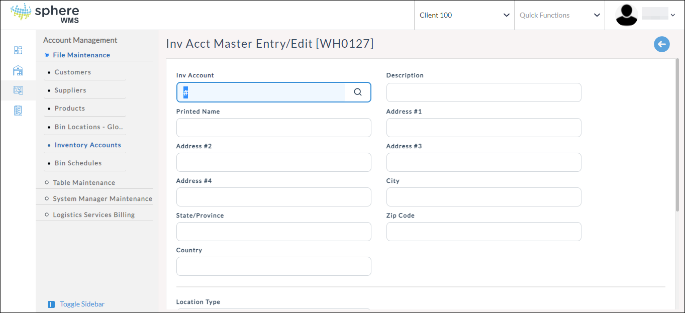Click the user profile avatar

[x=626, y=15]
